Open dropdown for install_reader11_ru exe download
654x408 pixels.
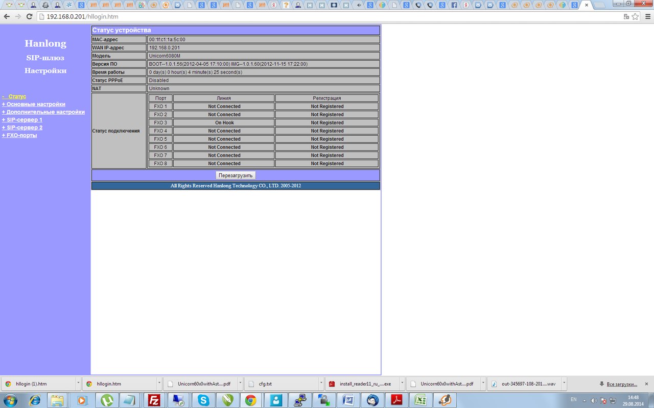pos(401,384)
